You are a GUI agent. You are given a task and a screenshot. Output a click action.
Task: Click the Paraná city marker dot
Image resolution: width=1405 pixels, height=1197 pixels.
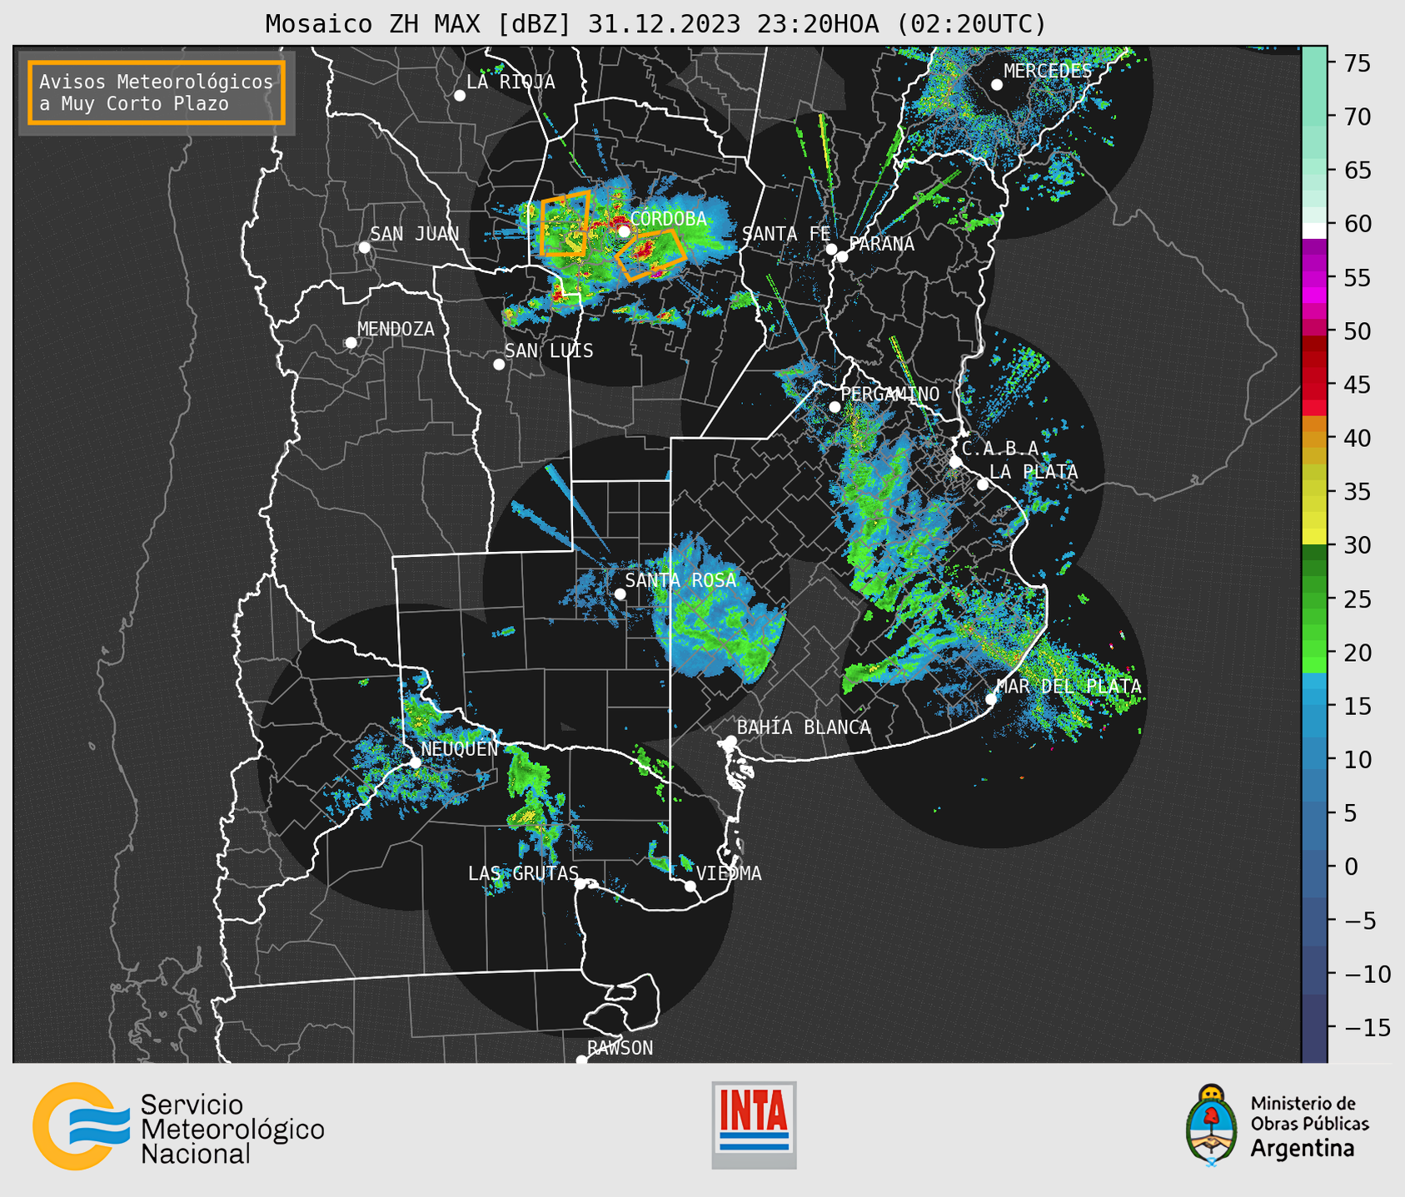pos(842,256)
